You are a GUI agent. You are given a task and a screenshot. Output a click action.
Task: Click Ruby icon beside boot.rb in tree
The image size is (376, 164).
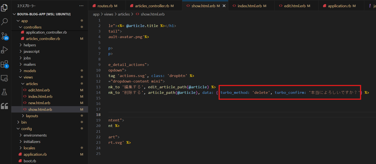pyautogui.click(x=20, y=161)
